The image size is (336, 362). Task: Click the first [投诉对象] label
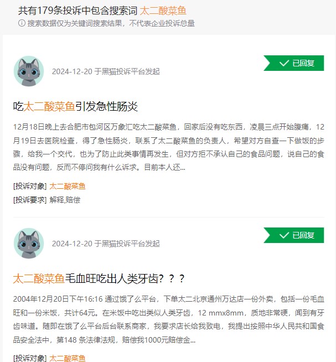[x=30, y=187]
